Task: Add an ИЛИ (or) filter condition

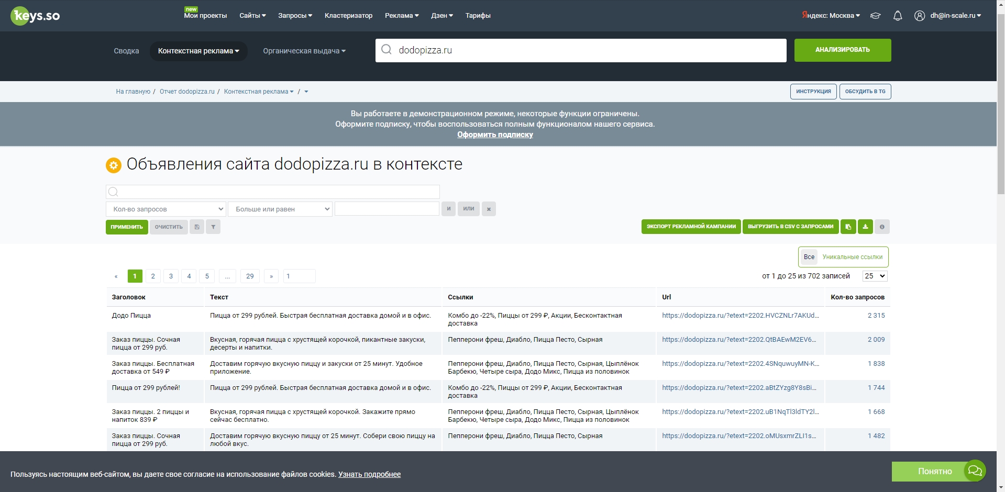Action: [x=469, y=209]
